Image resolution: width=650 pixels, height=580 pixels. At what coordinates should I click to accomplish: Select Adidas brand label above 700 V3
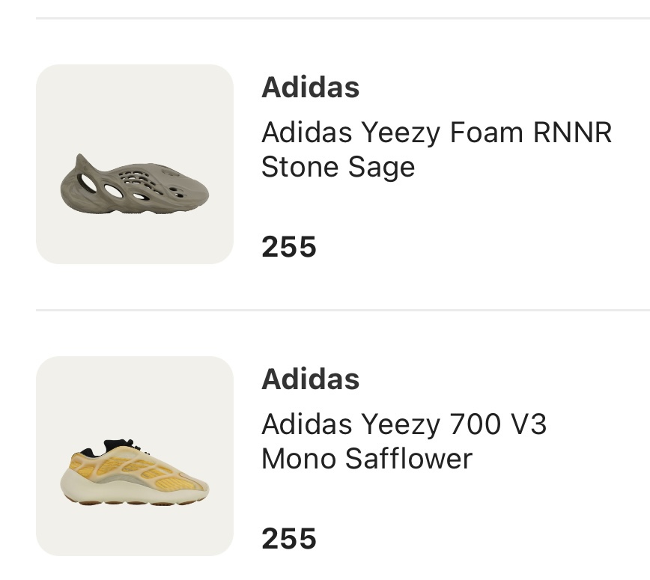311,379
